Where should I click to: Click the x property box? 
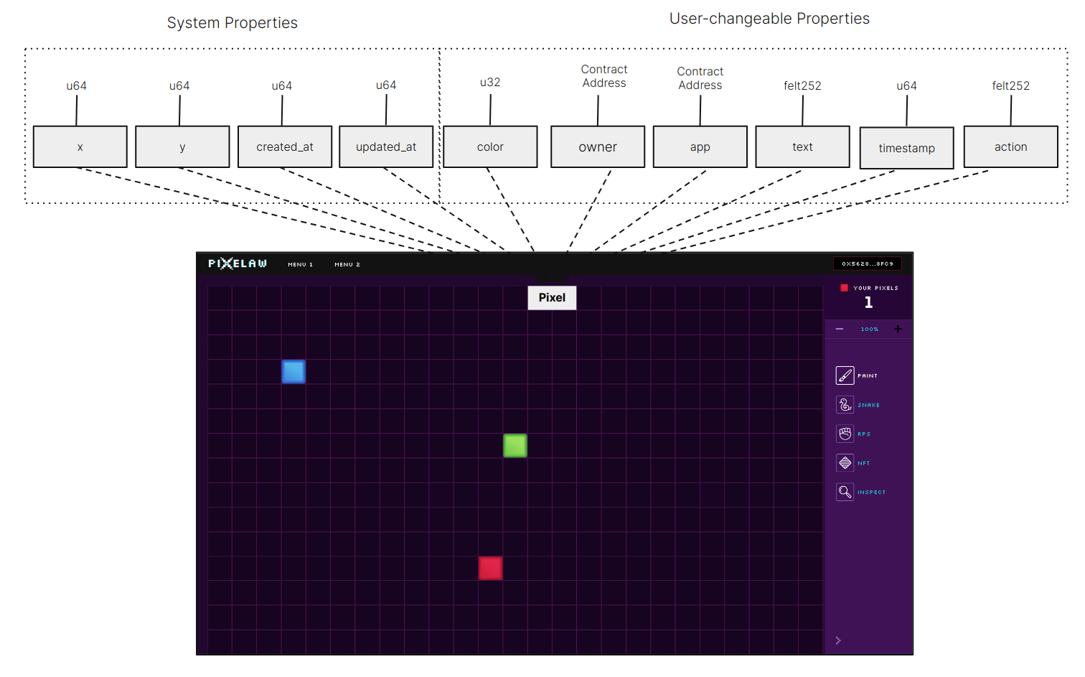[x=80, y=147]
